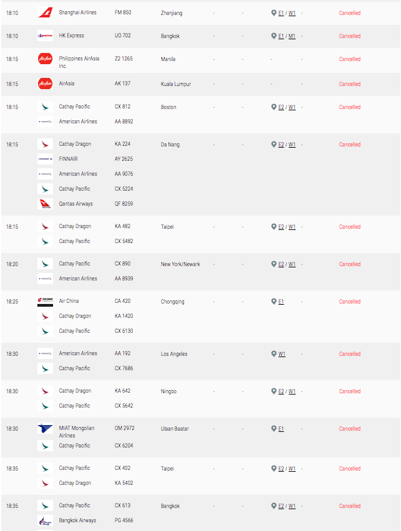The image size is (401, 531).
Task: Click the Bangkok Airways logo icon
Action: tap(45, 520)
